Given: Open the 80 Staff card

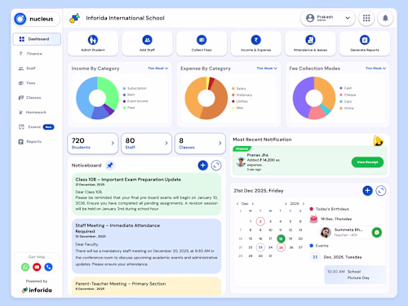Looking at the screenshot, I should [x=146, y=144].
